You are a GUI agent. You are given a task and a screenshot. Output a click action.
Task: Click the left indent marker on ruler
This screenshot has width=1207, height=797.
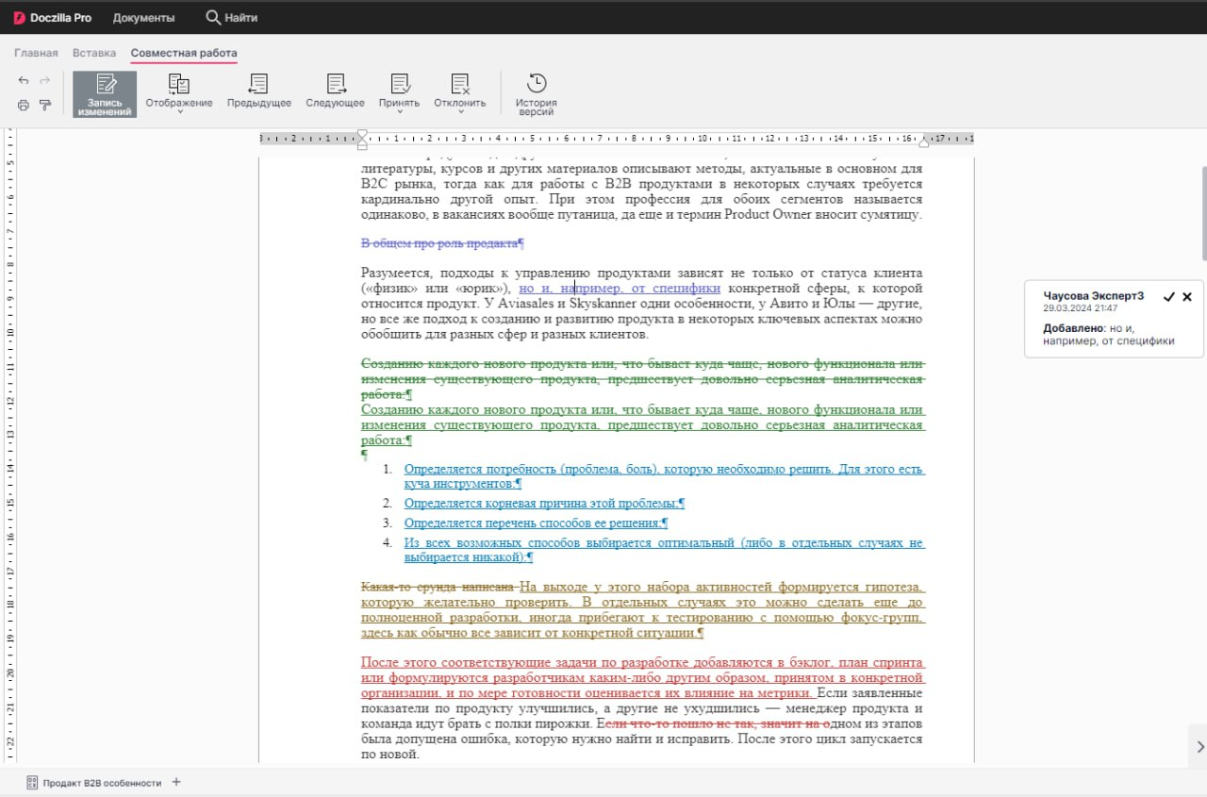tap(362, 140)
